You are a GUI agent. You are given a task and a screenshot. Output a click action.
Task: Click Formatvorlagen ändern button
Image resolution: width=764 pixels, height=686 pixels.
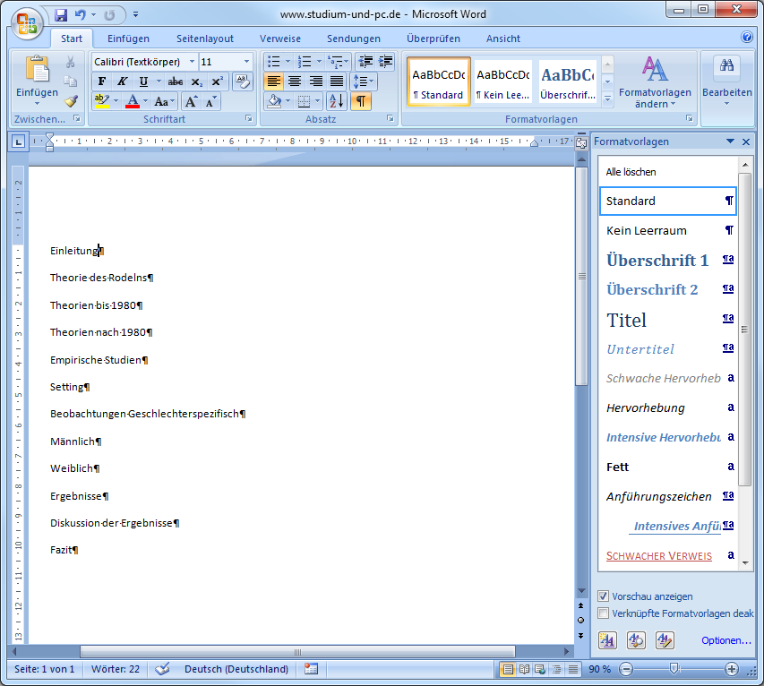(655, 81)
